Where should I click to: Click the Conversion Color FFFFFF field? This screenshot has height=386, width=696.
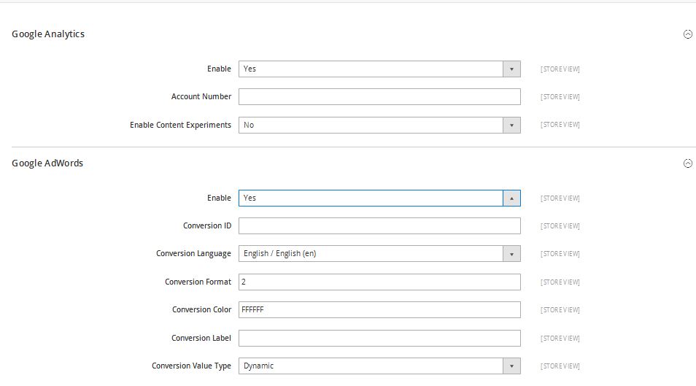pos(379,310)
